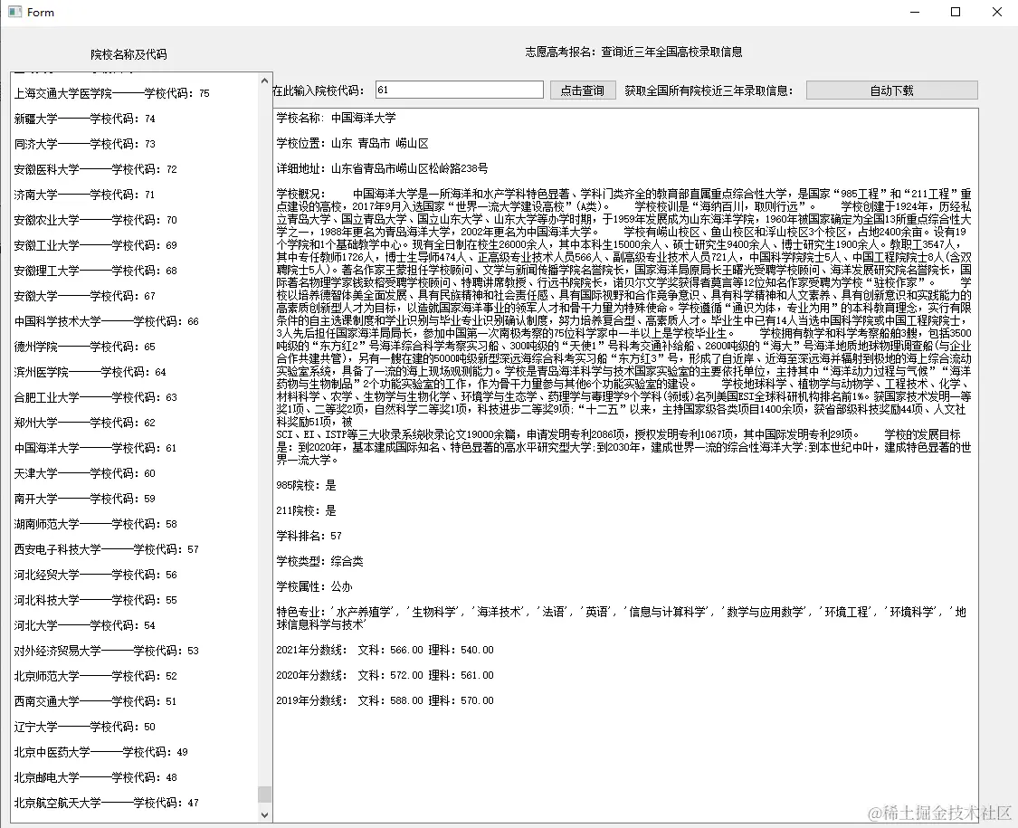Select 安徽理工大学 code 68 row
Image resolution: width=1018 pixels, height=828 pixels.
click(95, 271)
